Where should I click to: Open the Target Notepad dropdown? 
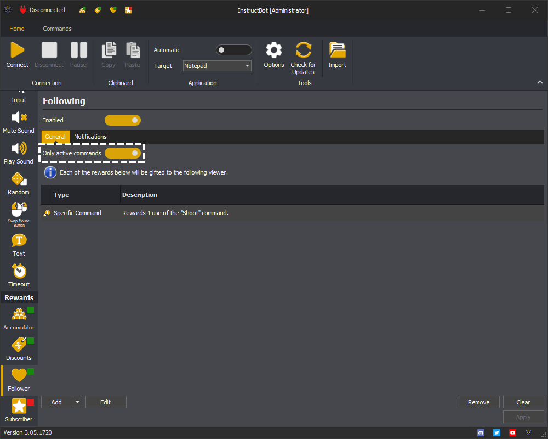tap(217, 66)
